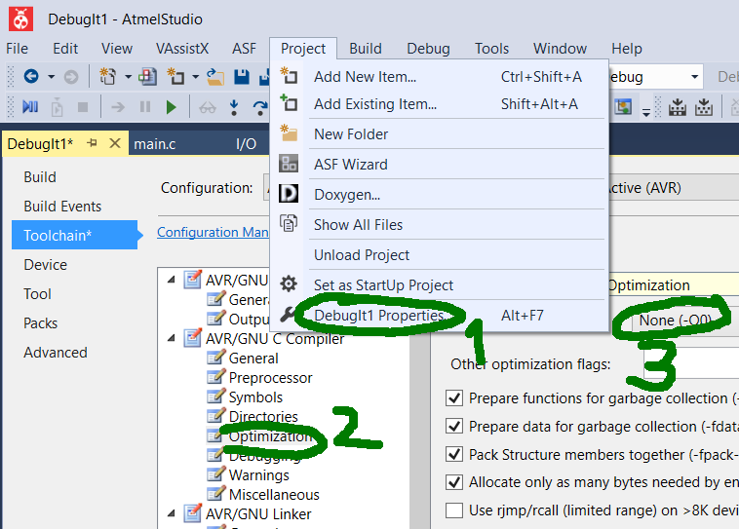The width and height of the screenshot is (739, 529).
Task: Pin the DebugIt1 tab with the pin icon
Action: click(x=93, y=143)
